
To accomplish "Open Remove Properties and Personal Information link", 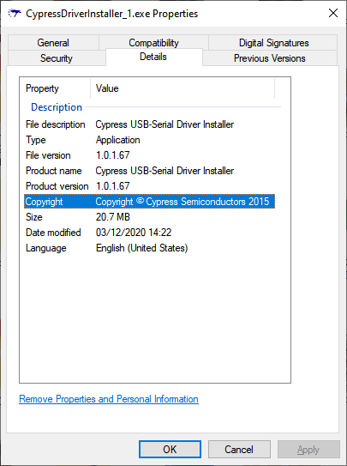I will [x=109, y=399].
